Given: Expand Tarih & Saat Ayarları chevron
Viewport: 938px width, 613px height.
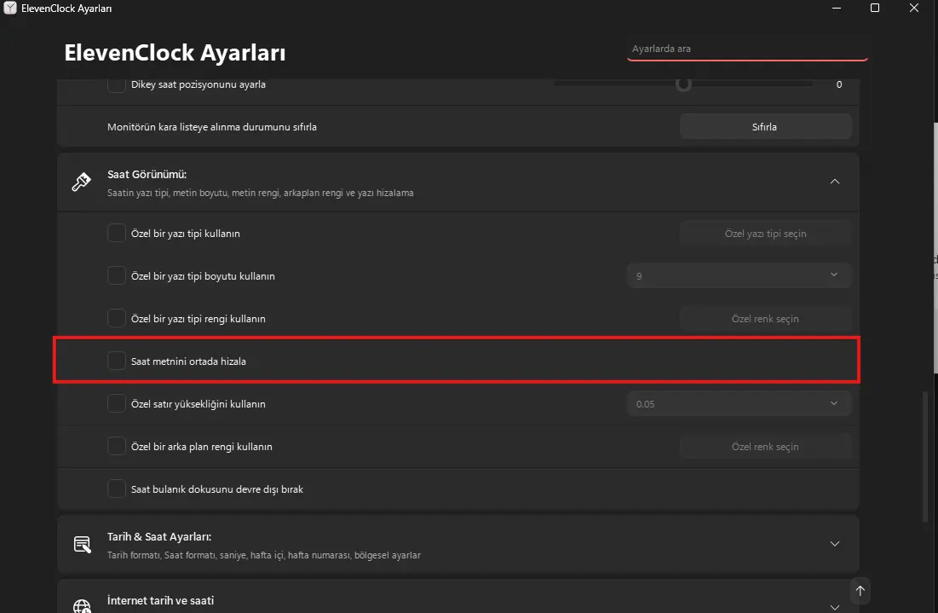Looking at the screenshot, I should click(x=835, y=544).
